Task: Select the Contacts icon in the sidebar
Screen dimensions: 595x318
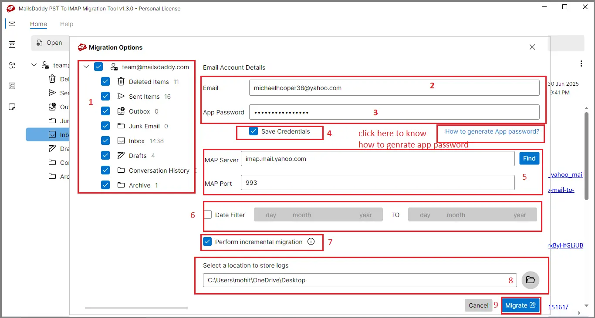Action: 12,65
